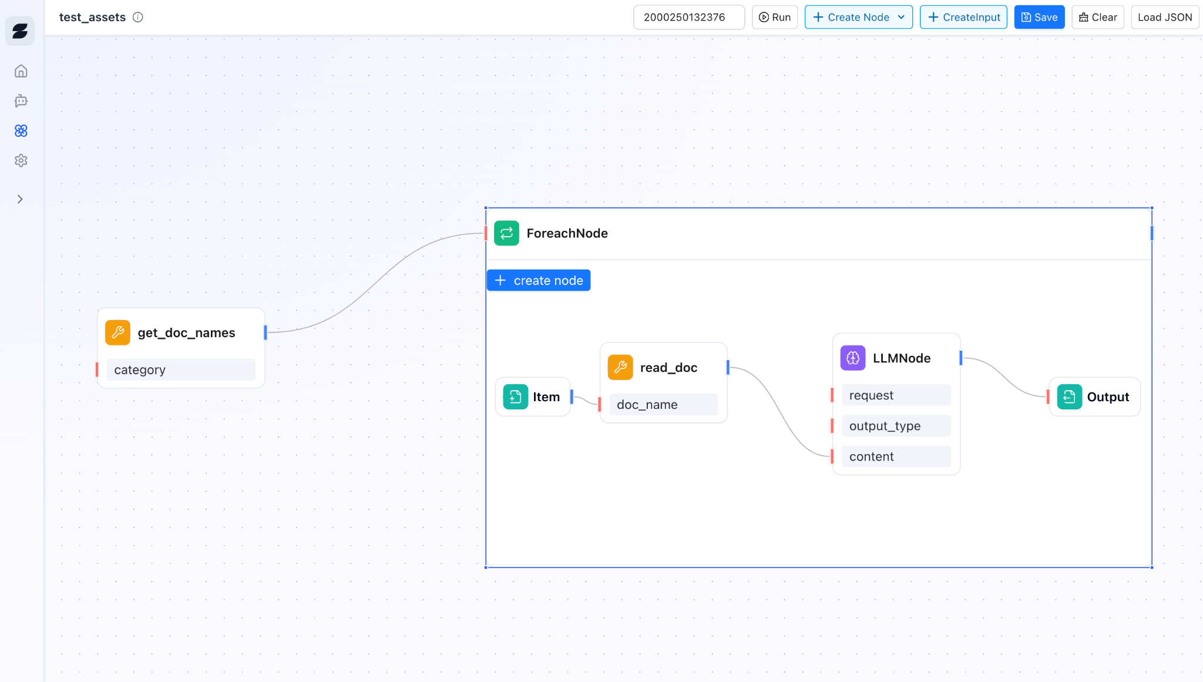1203x682 pixels.
Task: Click the CreateInput button
Action: click(x=963, y=17)
